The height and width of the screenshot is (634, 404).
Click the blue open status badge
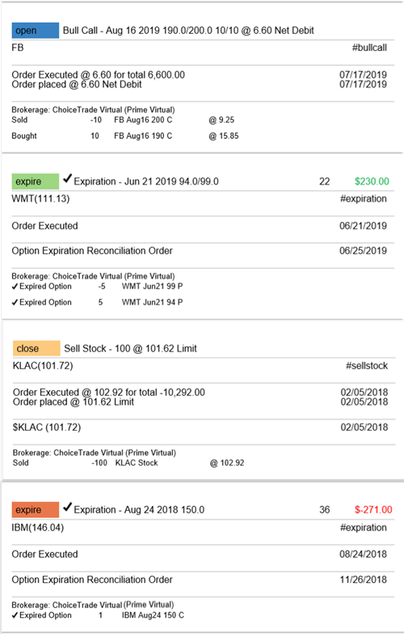click(35, 30)
